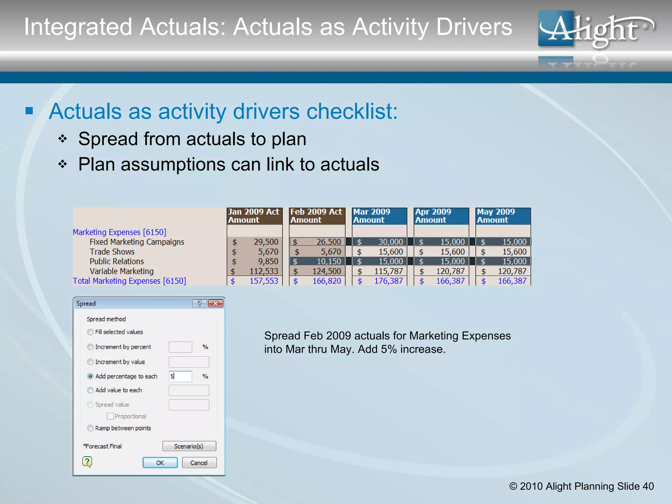672x504 pixels.
Task: Click the *Forecast Final scenario label
Action: point(102,446)
